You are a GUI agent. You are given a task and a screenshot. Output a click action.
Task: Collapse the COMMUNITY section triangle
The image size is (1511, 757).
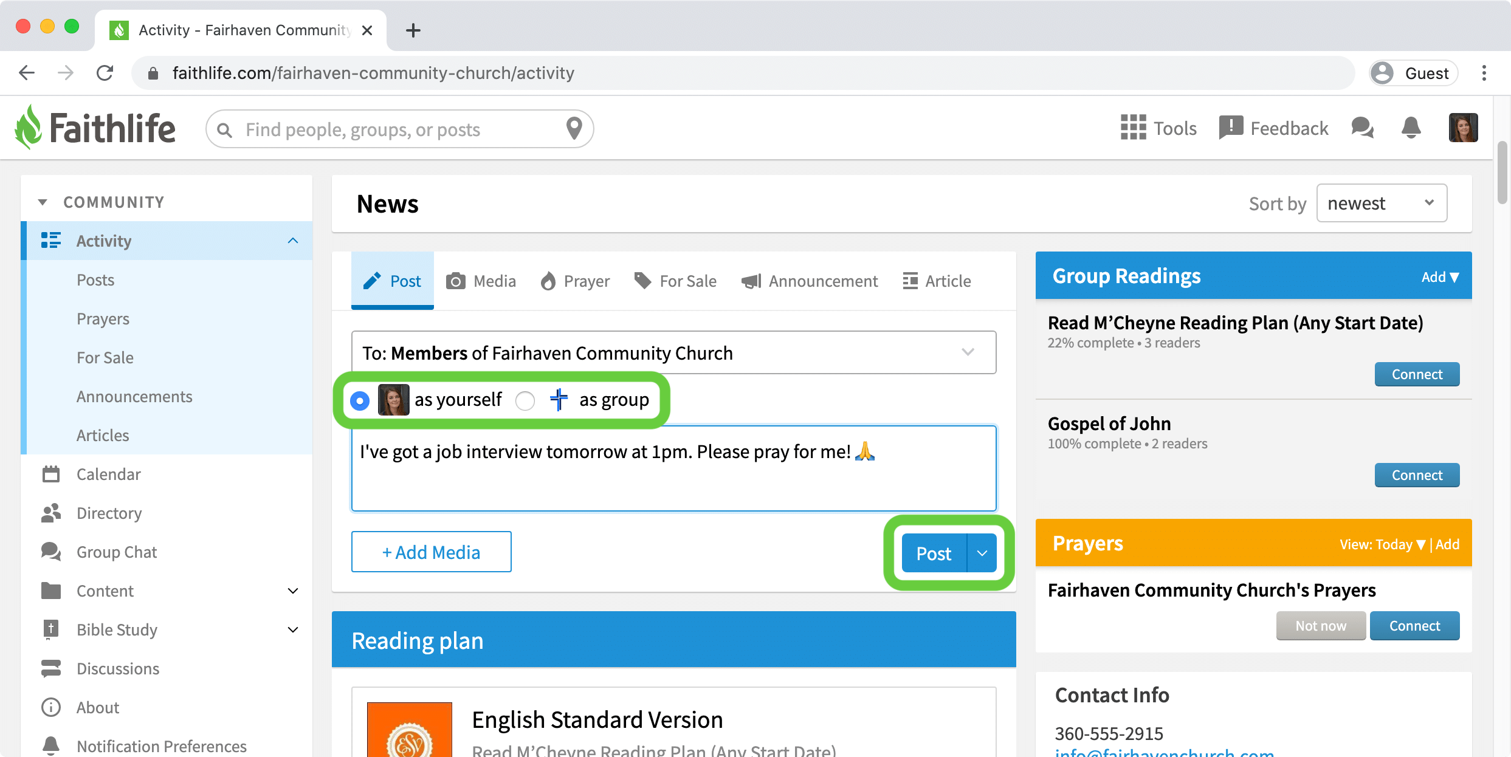tap(43, 202)
